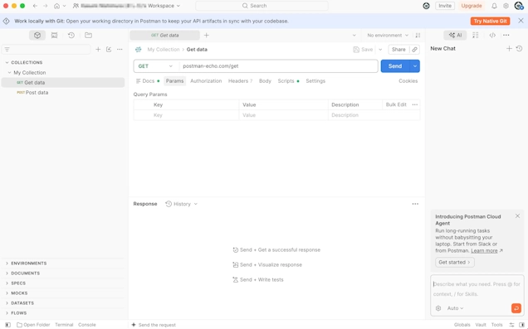Click the request URL field
Viewport: 528px width, 329px height.
click(x=278, y=66)
